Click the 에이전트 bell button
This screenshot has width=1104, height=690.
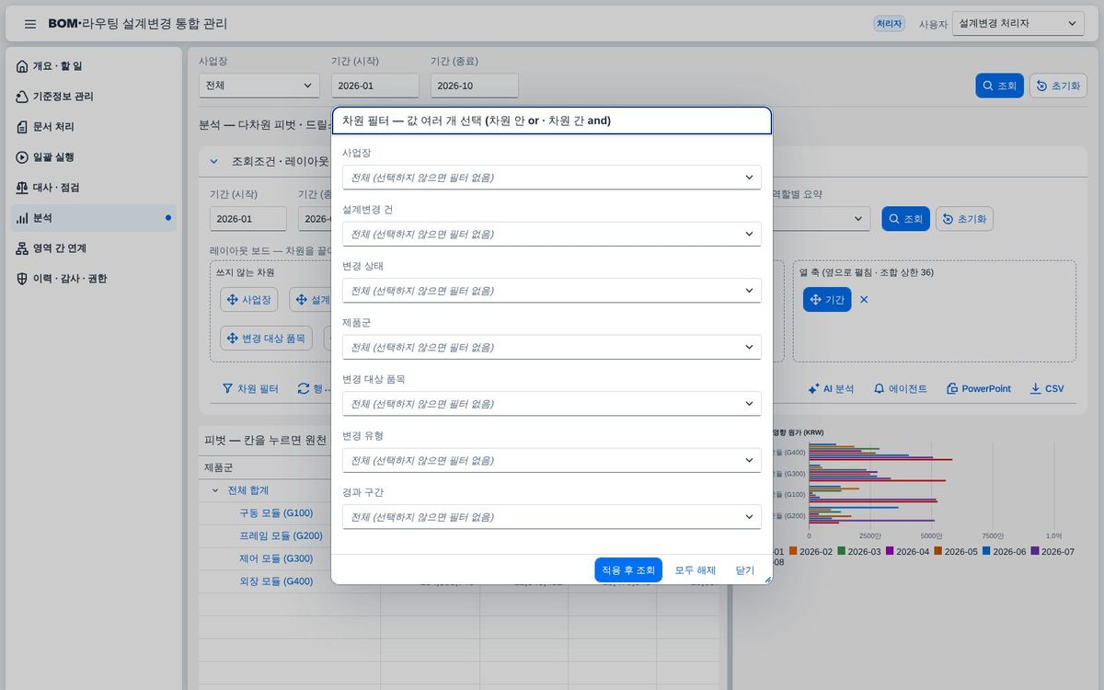click(901, 389)
